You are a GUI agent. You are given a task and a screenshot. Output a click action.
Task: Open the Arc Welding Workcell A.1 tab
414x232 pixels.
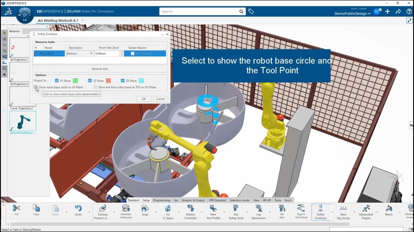click(x=58, y=20)
